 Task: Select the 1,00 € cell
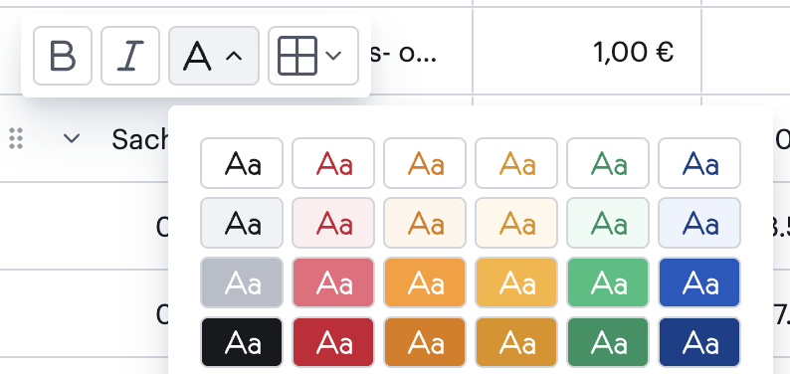[x=586, y=51]
